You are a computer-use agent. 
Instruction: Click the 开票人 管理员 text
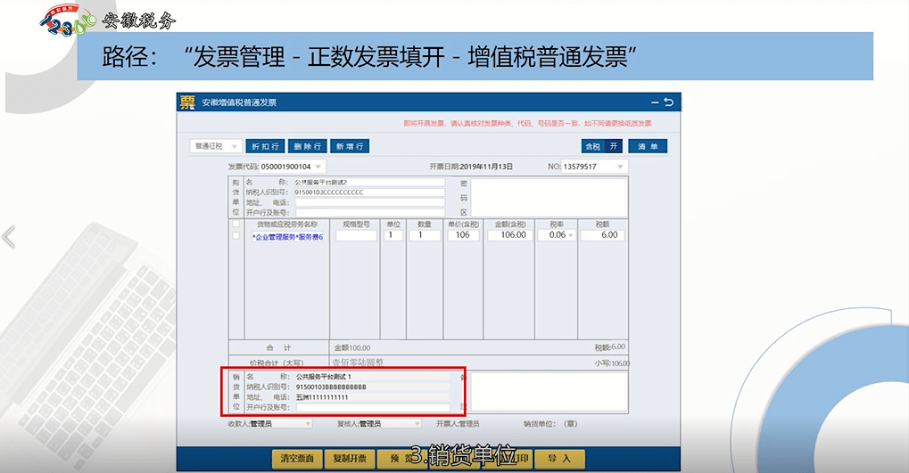point(458,424)
